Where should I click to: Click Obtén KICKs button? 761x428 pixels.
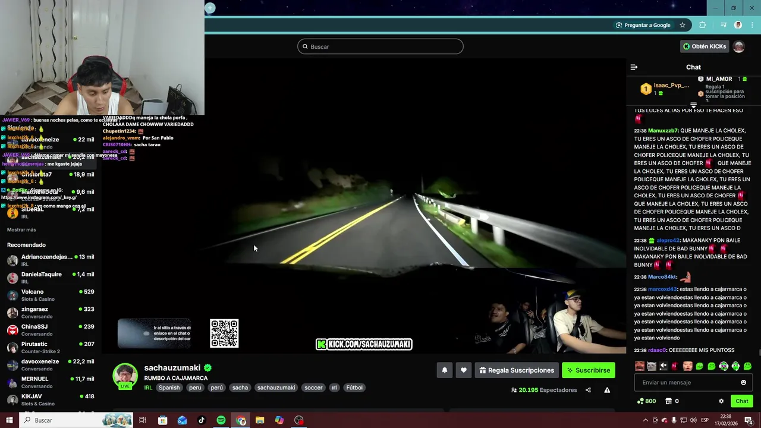(705, 46)
